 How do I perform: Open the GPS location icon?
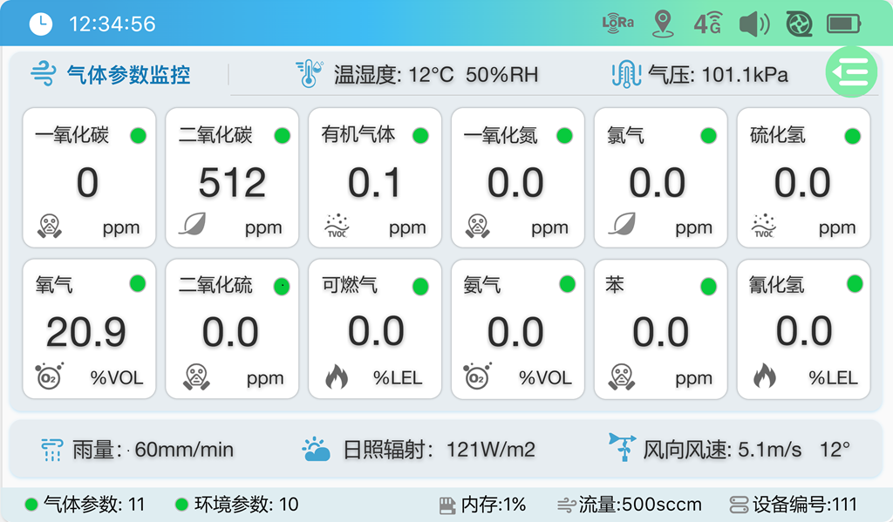[x=664, y=24]
